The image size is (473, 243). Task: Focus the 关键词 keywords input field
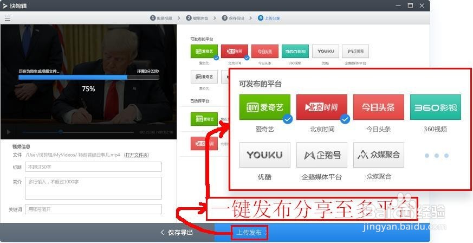94,209
